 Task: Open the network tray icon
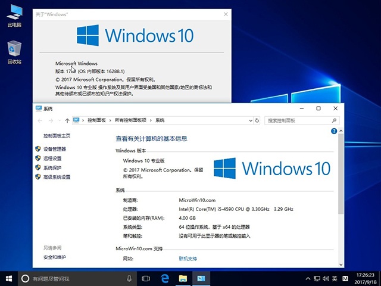point(317,278)
